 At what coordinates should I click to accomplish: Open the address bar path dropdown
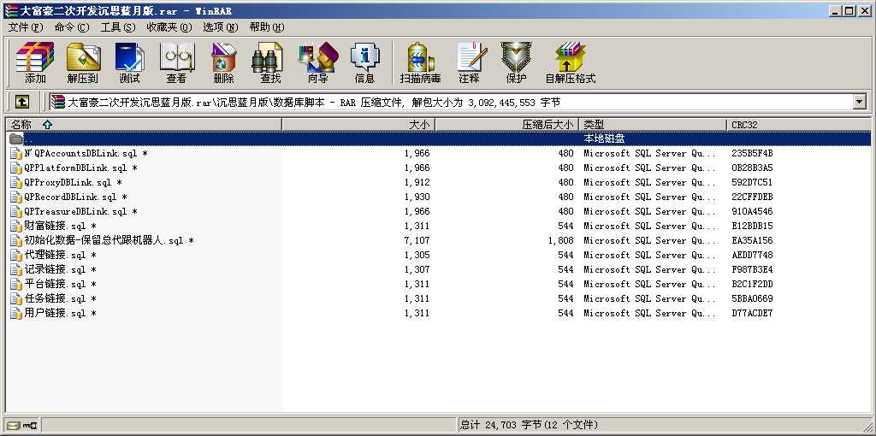[859, 102]
